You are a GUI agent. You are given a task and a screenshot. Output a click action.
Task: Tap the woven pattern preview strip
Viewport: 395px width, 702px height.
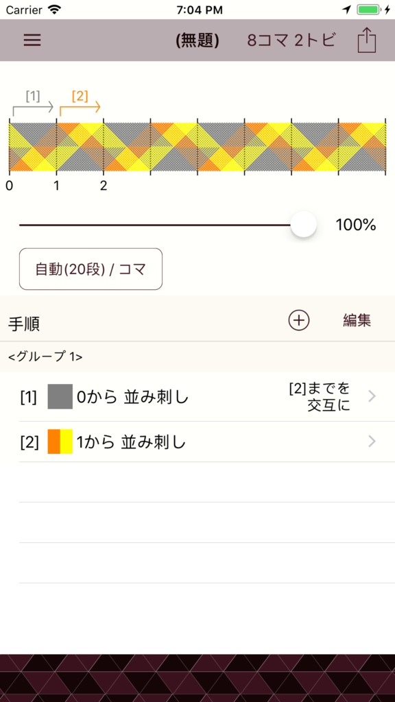pos(197,146)
